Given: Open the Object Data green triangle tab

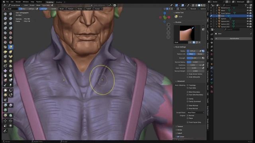Looking at the screenshot, I should point(212,83).
